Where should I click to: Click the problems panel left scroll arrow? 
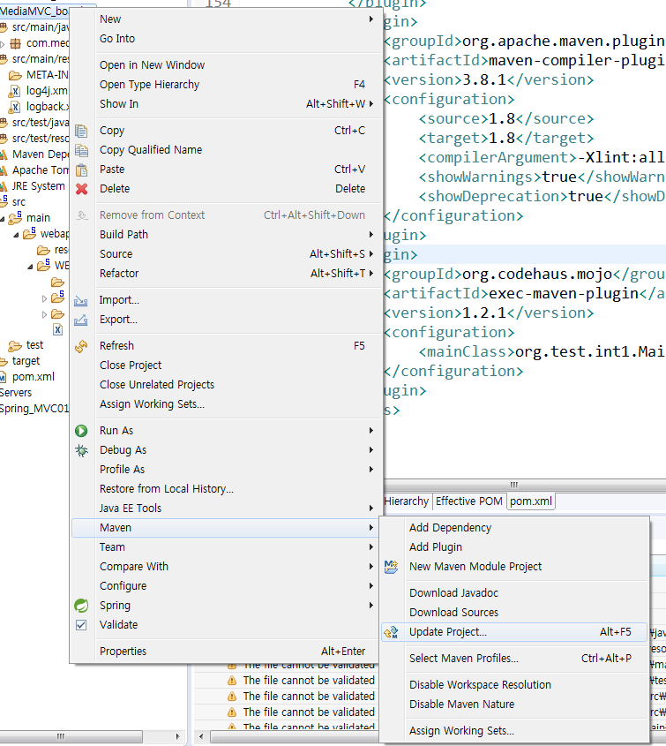[201, 736]
